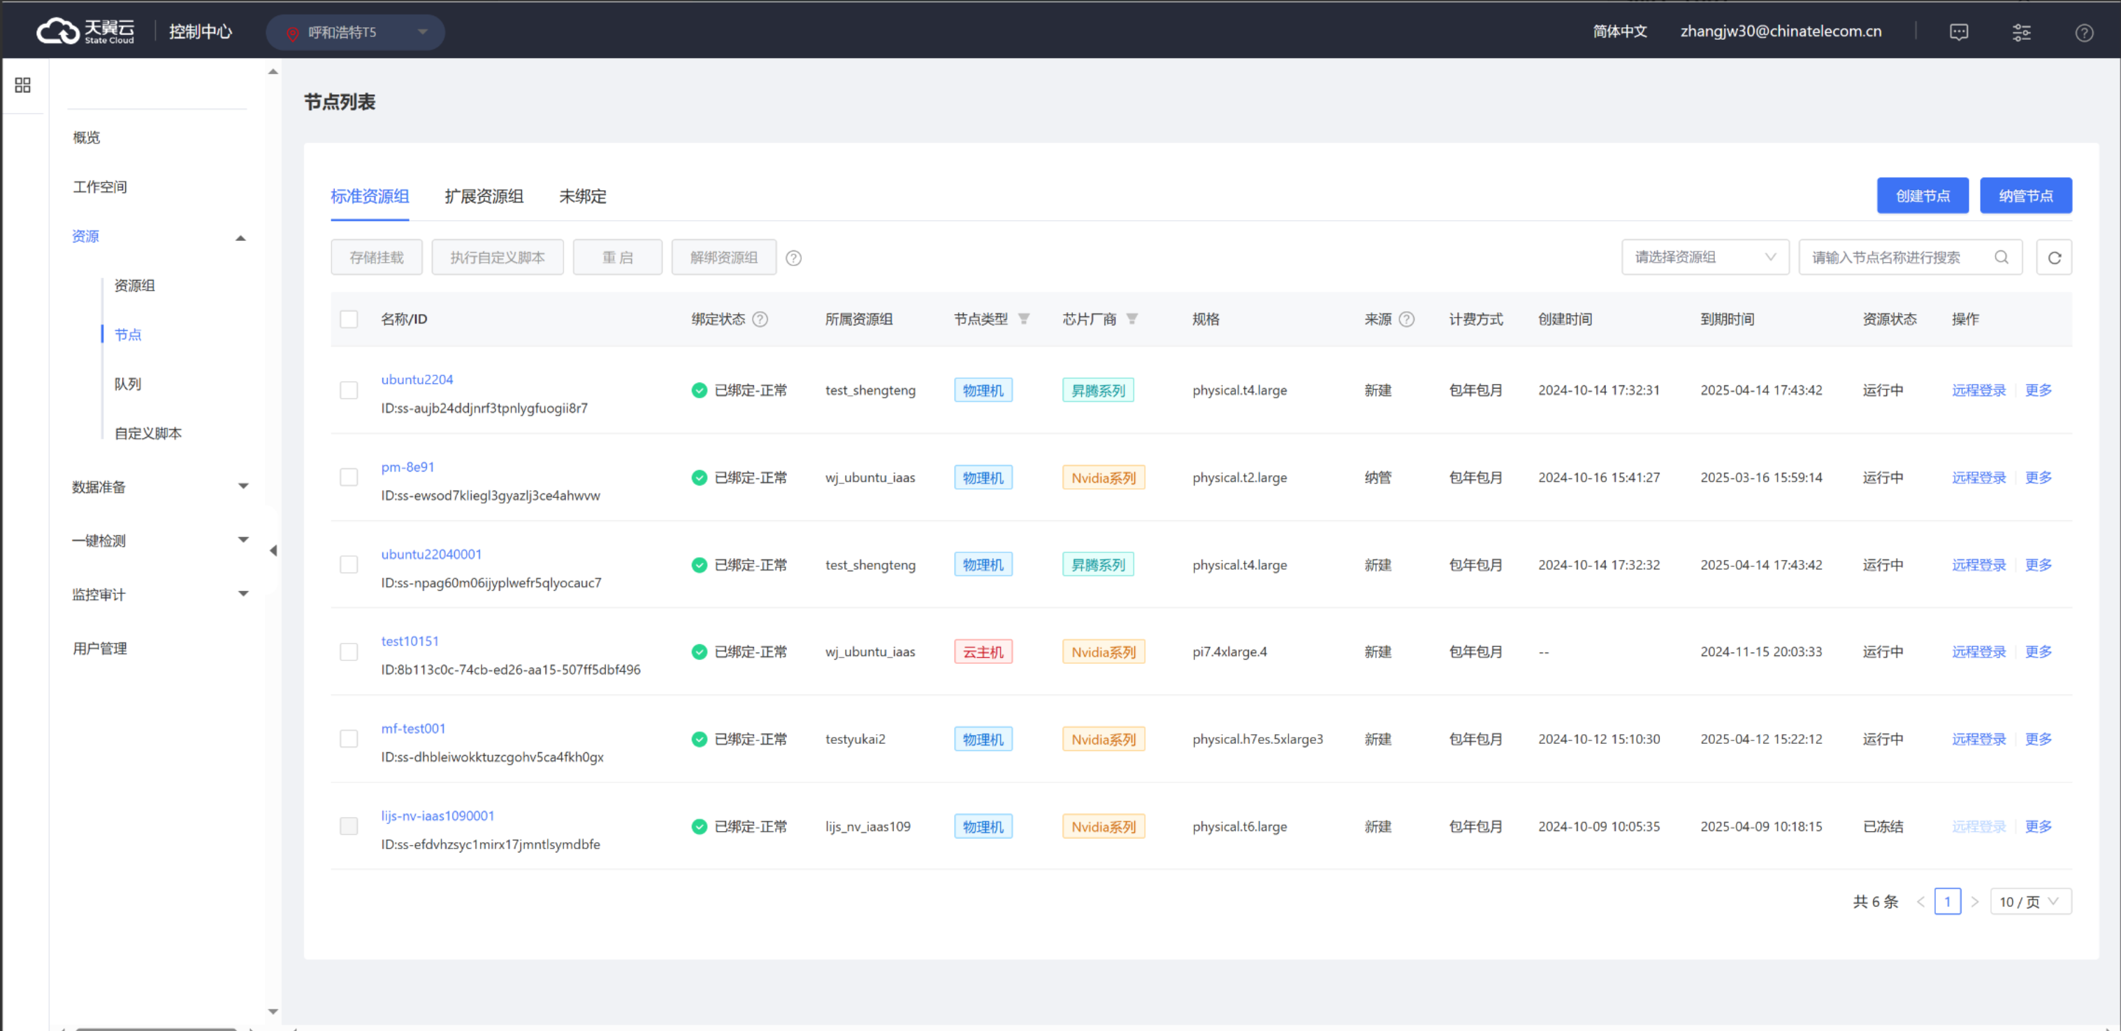Click the 简体中文 language selector

click(1619, 31)
